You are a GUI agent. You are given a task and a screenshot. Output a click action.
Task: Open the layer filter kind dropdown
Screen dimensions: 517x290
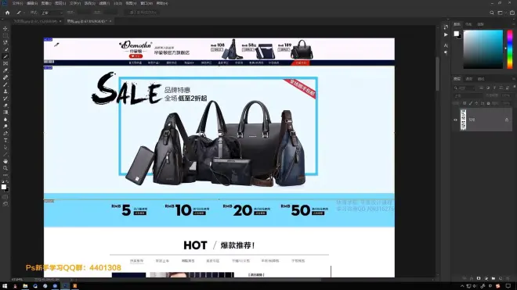click(x=465, y=88)
